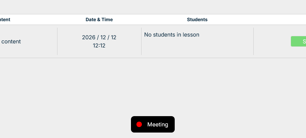This screenshot has height=138, width=306.
Task: Click the Date & Time column header
Action: coord(99,19)
